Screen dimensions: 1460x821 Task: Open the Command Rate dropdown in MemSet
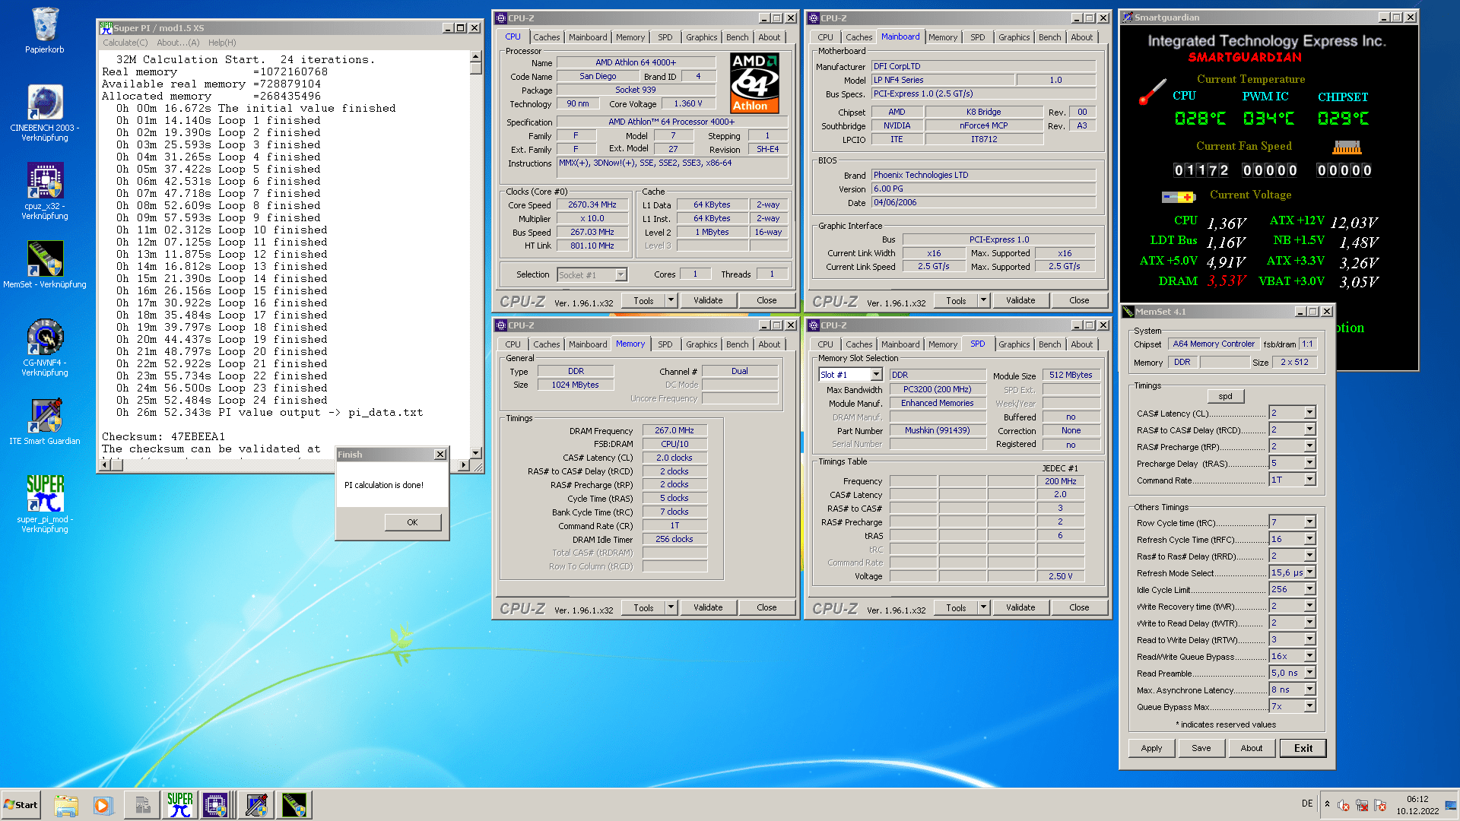[1309, 480]
